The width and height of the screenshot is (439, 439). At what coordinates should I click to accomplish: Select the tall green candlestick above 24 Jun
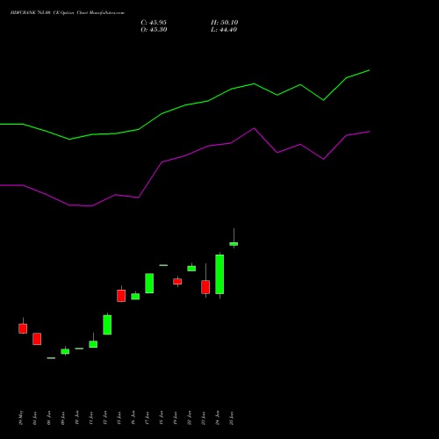pyautogui.click(x=219, y=274)
